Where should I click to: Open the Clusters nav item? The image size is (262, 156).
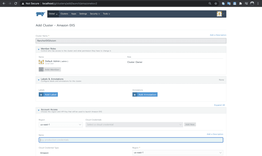[64, 14]
